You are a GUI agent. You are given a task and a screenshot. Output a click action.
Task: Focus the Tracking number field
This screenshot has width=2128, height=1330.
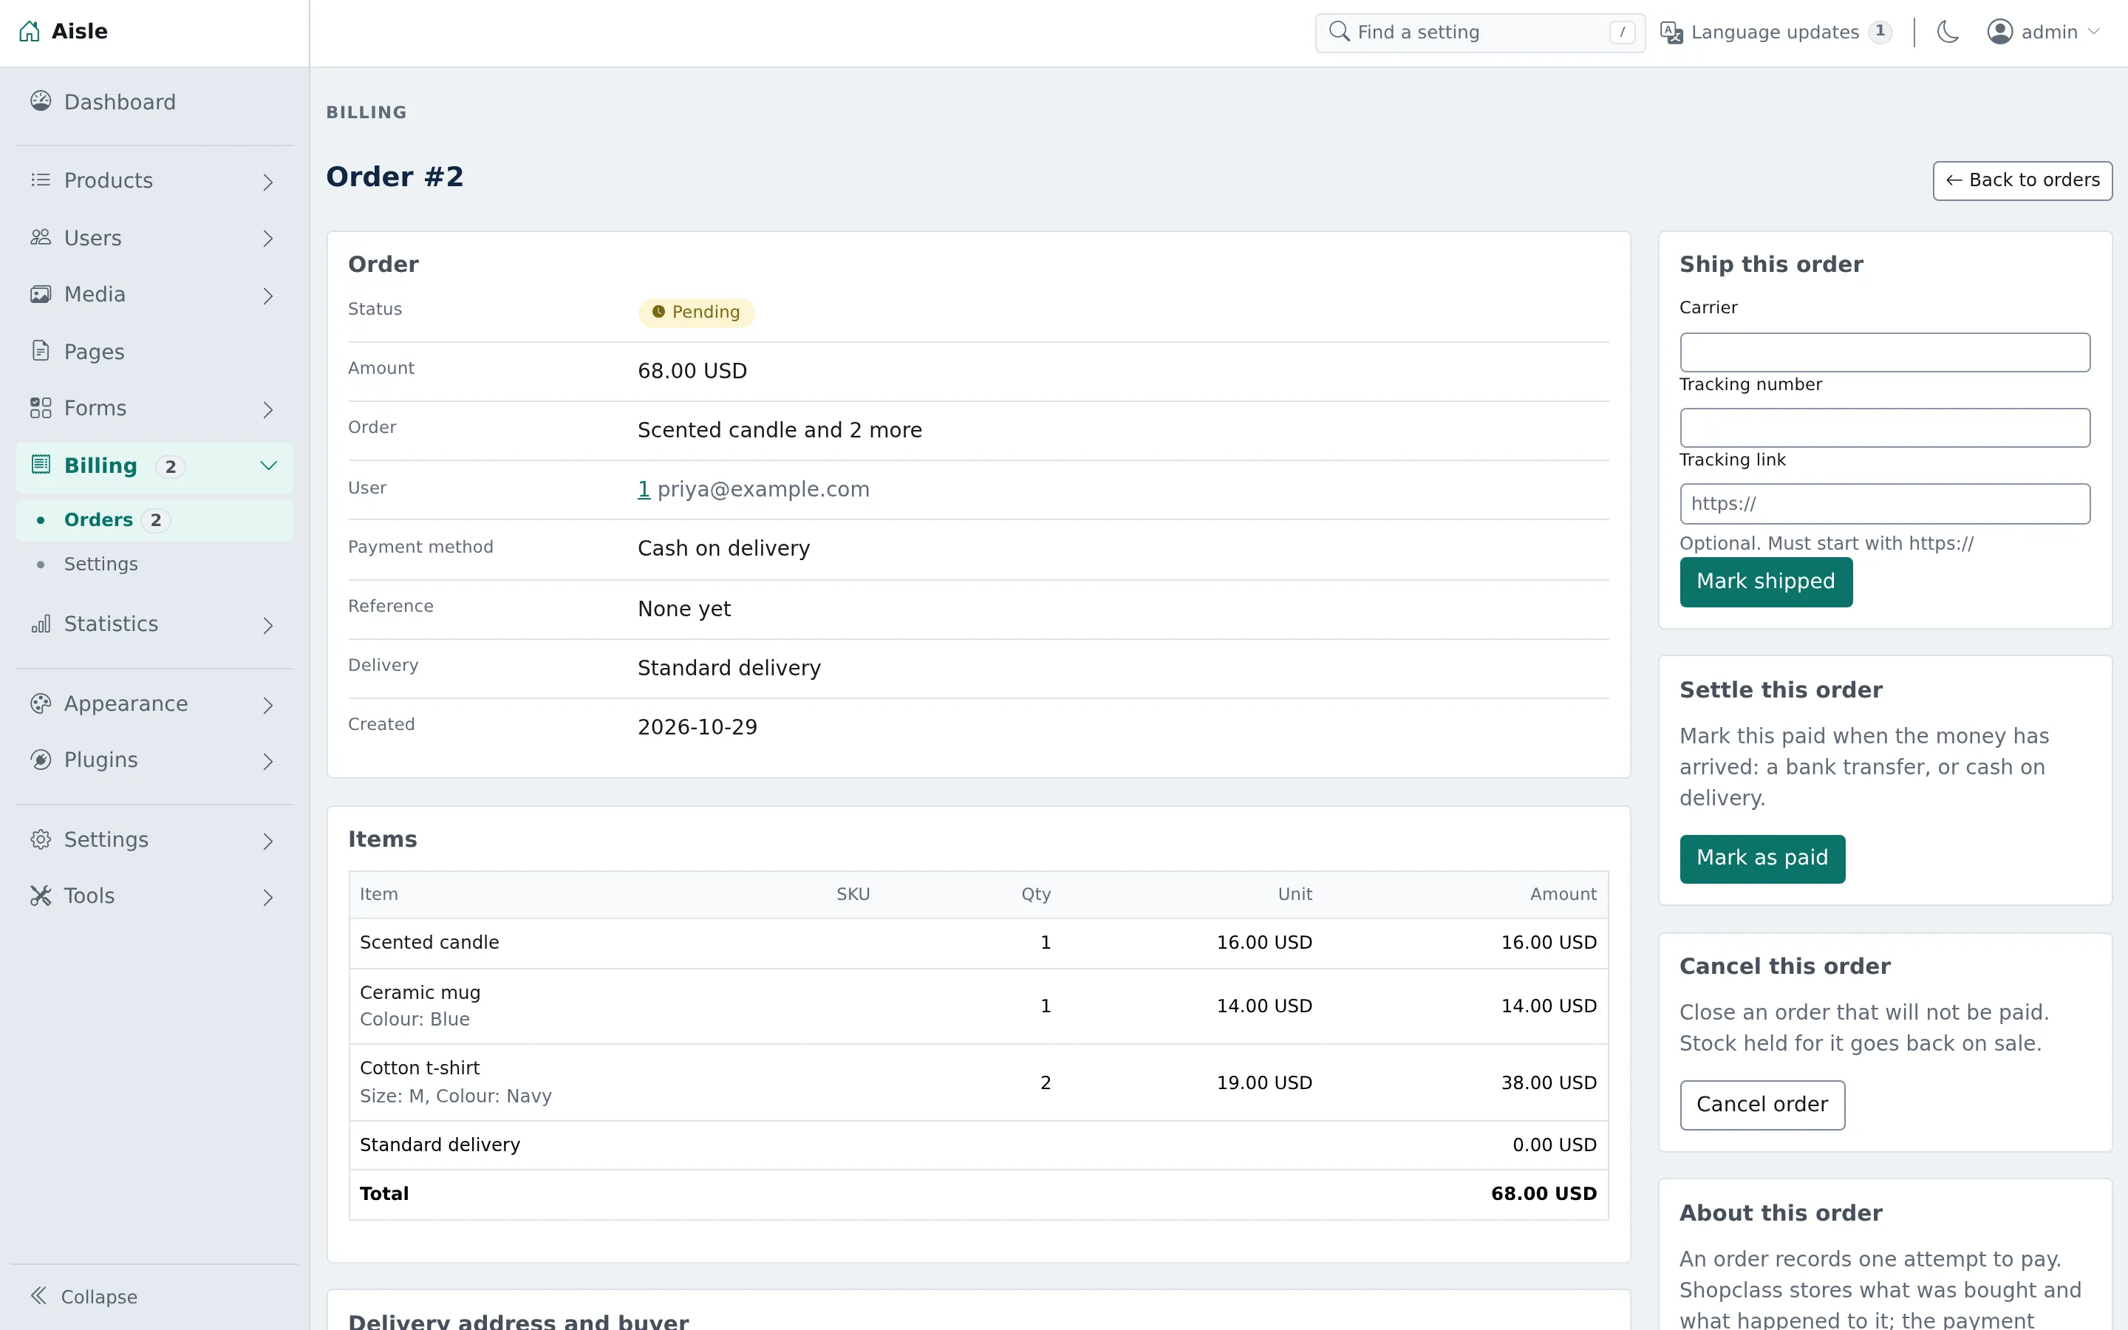click(1884, 428)
